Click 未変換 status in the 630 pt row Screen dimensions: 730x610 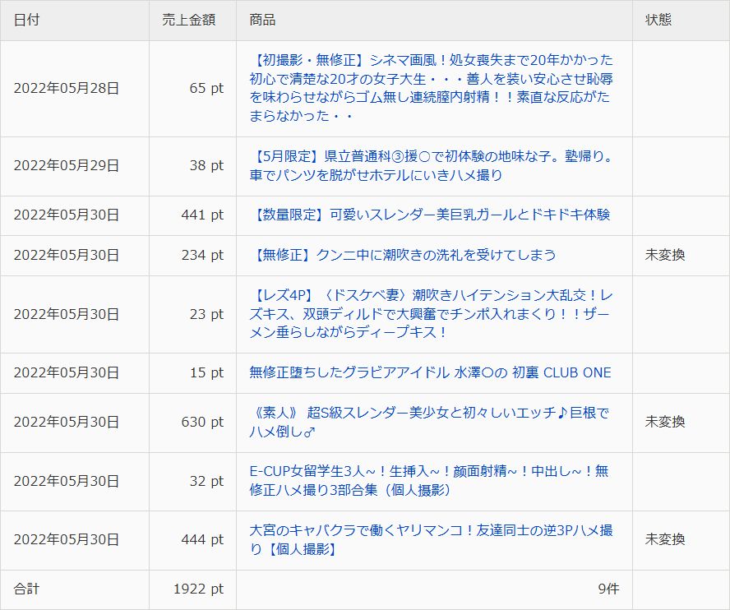pyautogui.click(x=665, y=422)
